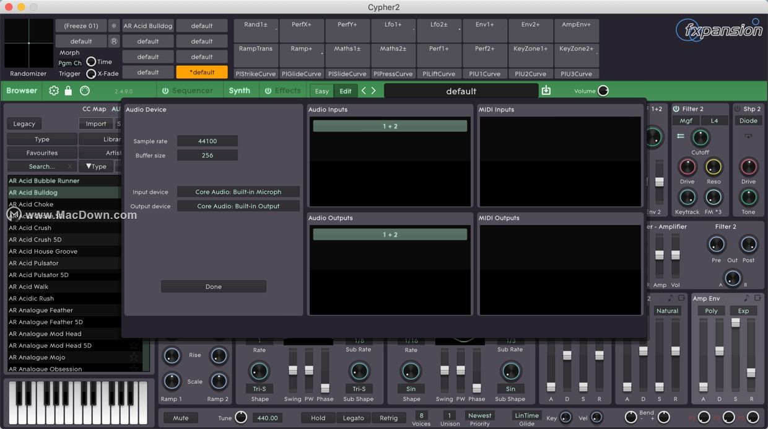Open the Newest priority dropdown
768x429 pixels.
point(480,415)
